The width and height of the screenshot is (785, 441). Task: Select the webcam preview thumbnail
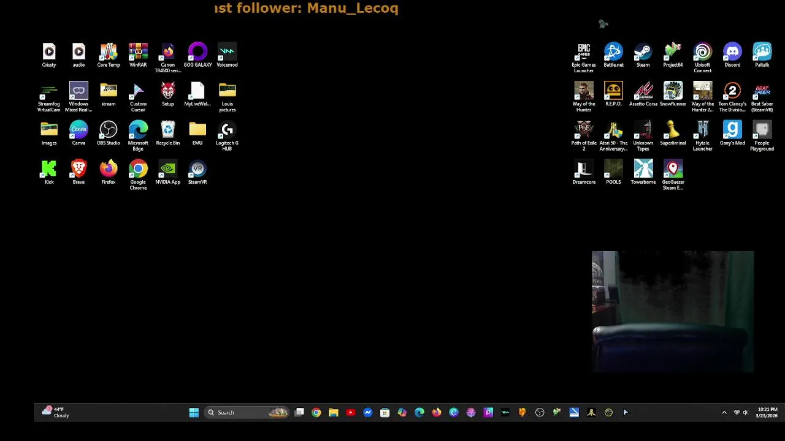click(x=673, y=311)
